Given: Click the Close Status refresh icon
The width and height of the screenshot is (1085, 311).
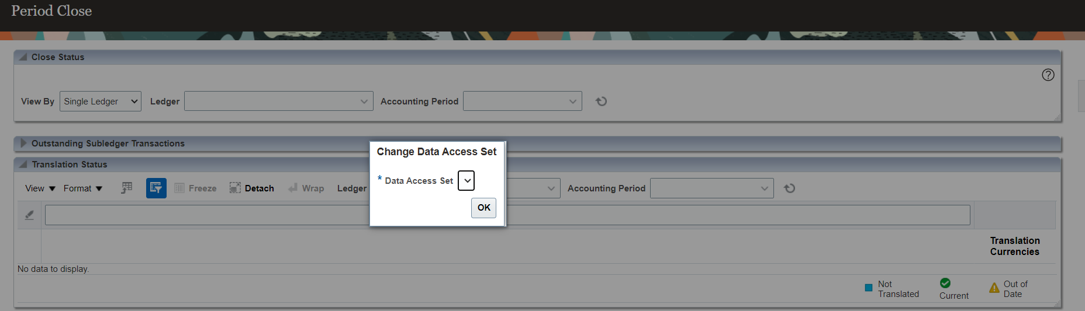Looking at the screenshot, I should [x=601, y=102].
